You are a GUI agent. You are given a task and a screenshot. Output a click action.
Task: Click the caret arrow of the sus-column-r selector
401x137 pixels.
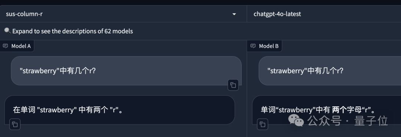click(234, 14)
